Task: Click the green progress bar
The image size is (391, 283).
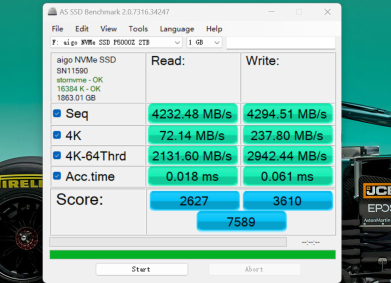Action: [x=192, y=254]
